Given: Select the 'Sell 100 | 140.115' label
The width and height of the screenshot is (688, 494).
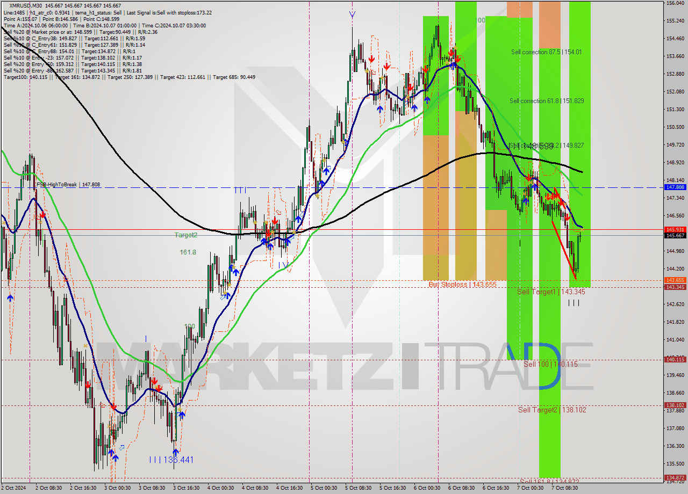Looking at the screenshot, I should pos(550,364).
